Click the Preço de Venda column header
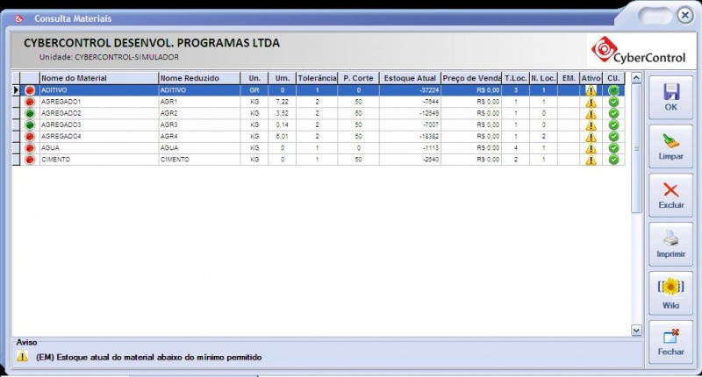This screenshot has width=702, height=377. 471,78
